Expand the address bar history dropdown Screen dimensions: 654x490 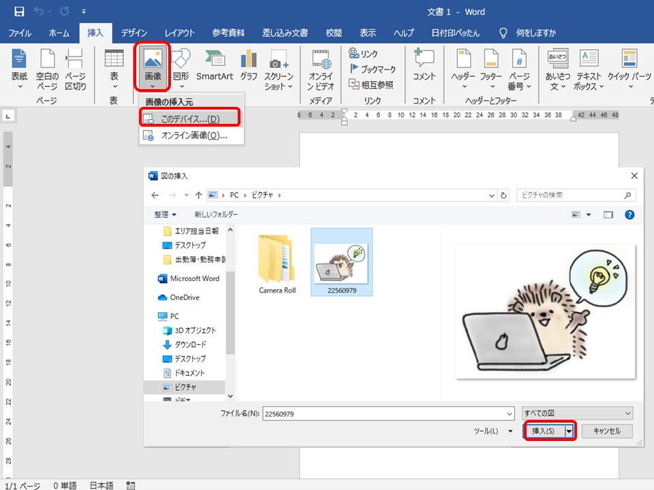(x=492, y=195)
